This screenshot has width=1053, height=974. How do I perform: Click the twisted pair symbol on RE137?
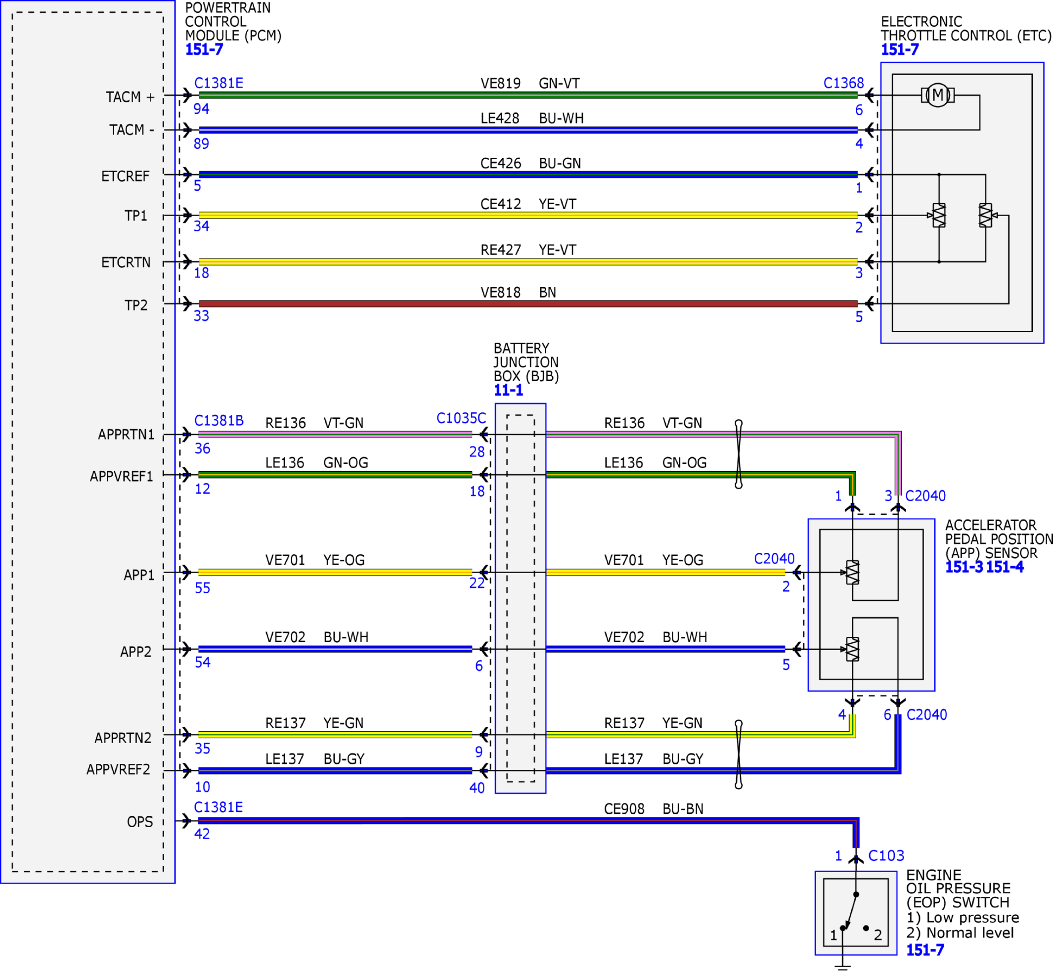739,755
